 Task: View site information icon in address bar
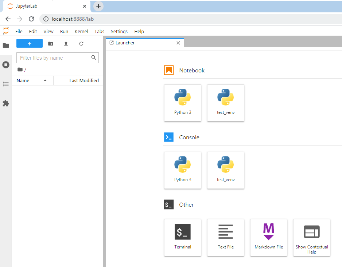click(46, 19)
